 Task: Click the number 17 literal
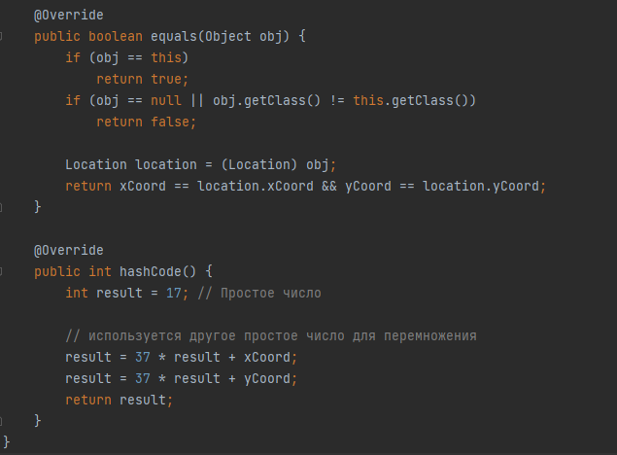tap(174, 293)
